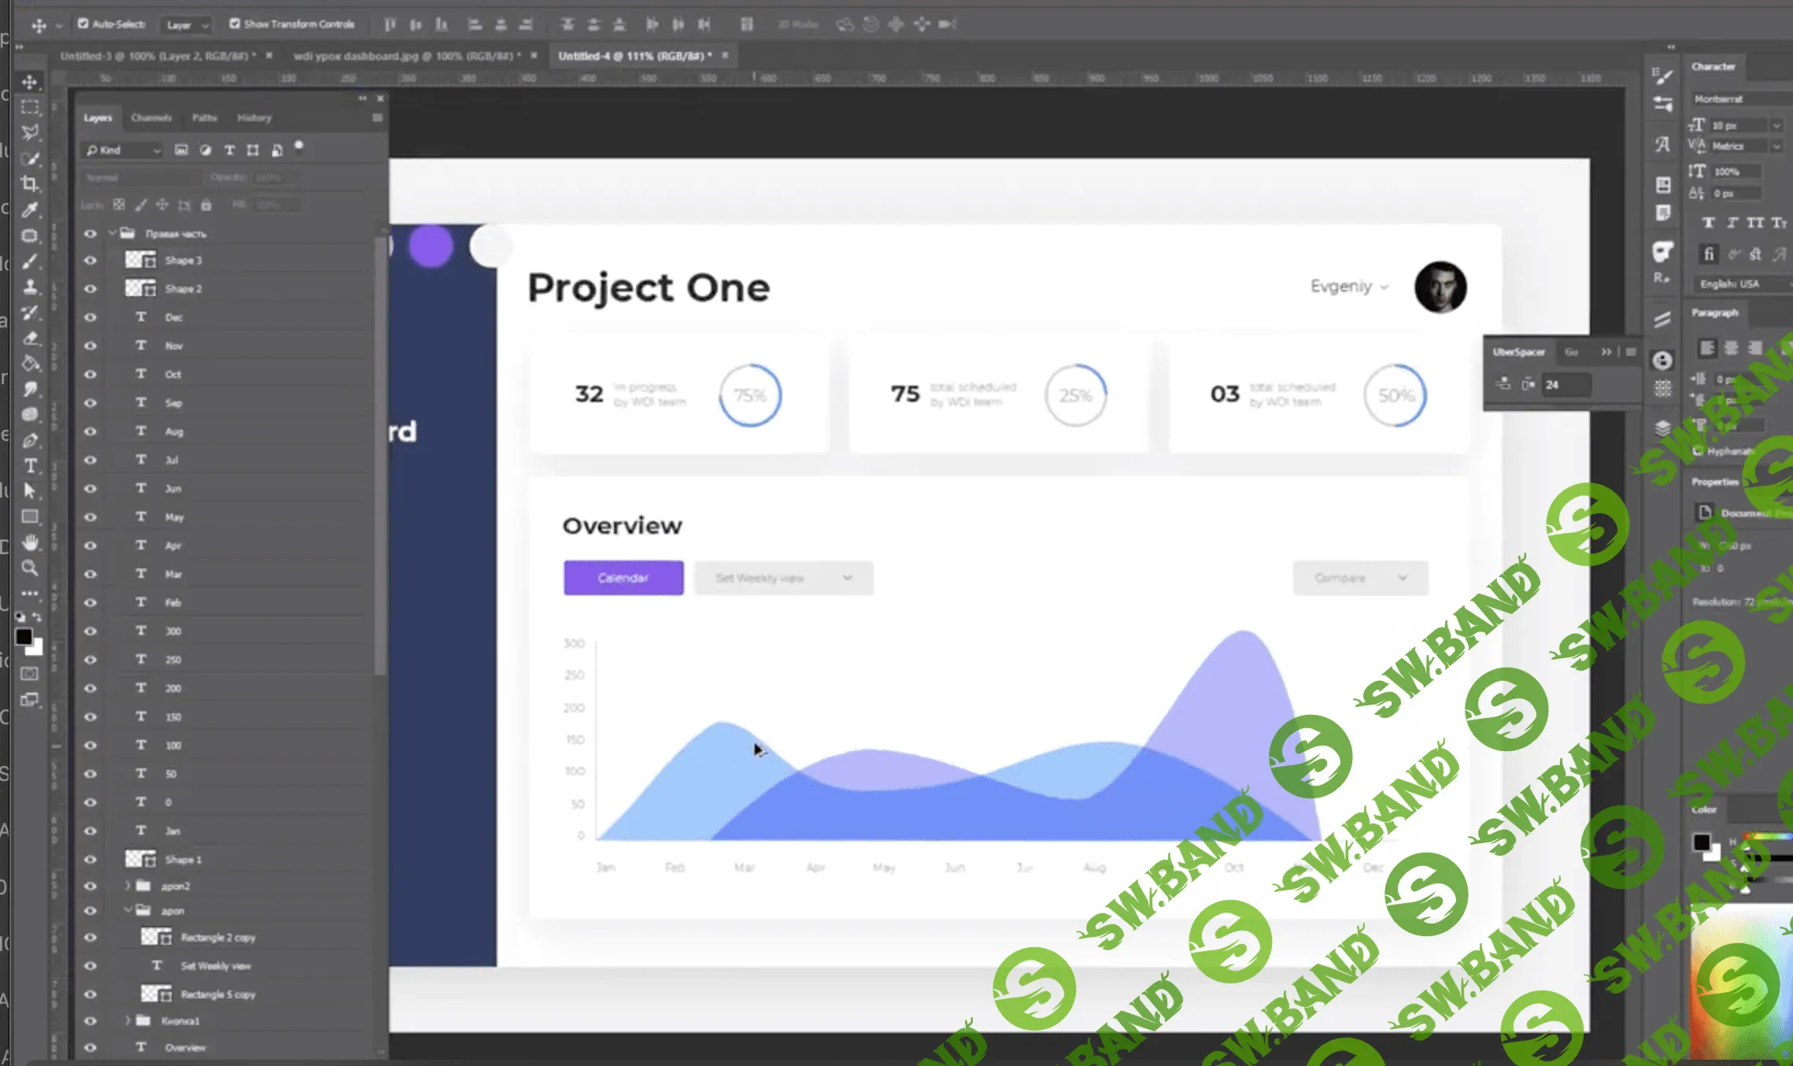Select the Rectangular Marquee tool
The image size is (1793, 1066).
[x=30, y=107]
